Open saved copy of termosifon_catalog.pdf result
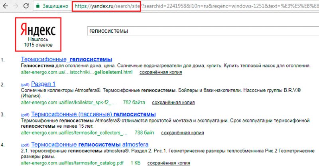This screenshot has height=168, width=319. pos(169,163)
